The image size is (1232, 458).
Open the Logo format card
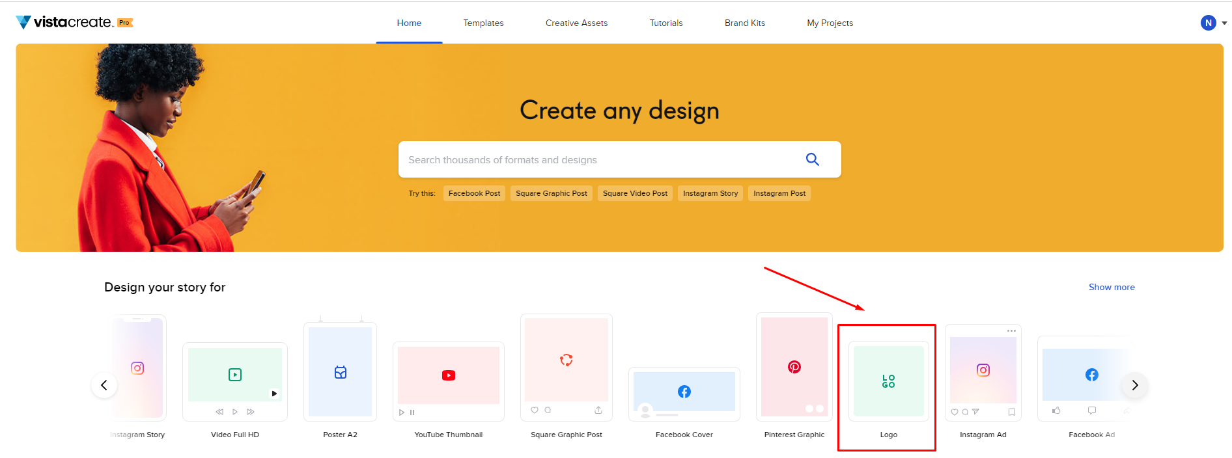889,381
